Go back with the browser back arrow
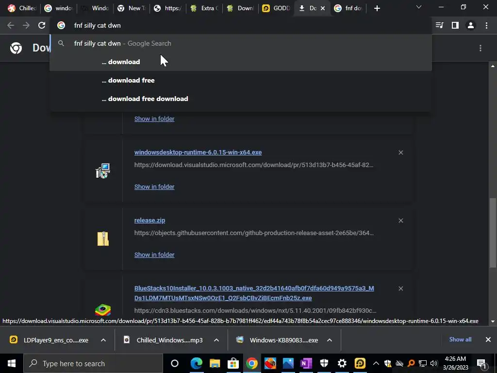Image resolution: width=497 pixels, height=373 pixels. [x=11, y=25]
